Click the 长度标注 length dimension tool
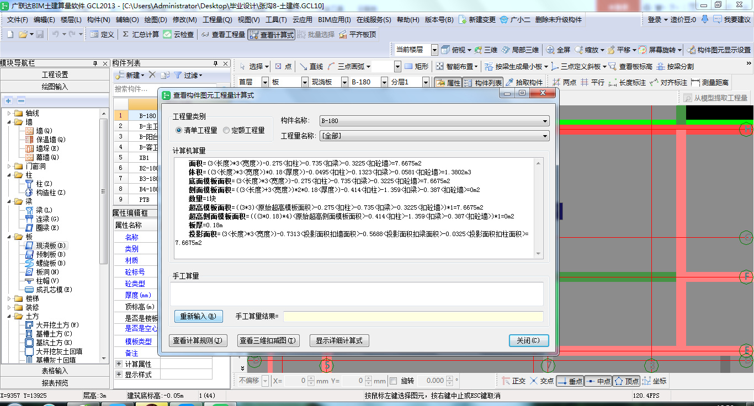754x406 pixels. [626, 83]
